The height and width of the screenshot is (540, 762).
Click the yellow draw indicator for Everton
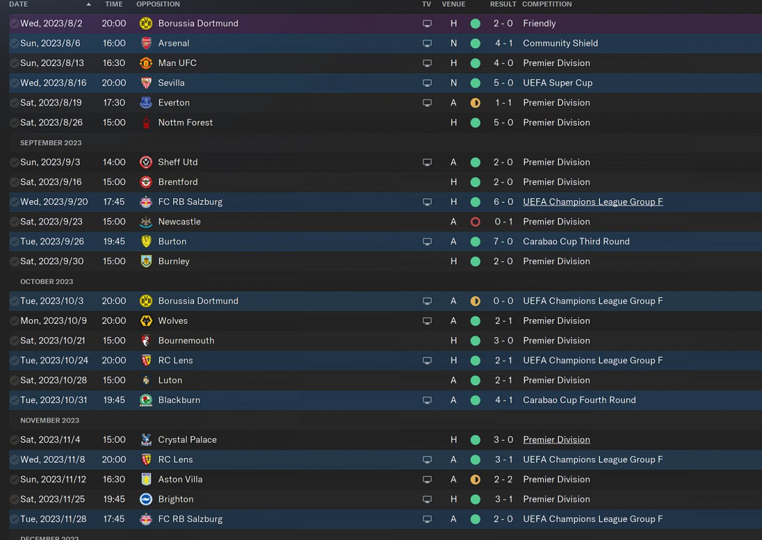point(475,102)
